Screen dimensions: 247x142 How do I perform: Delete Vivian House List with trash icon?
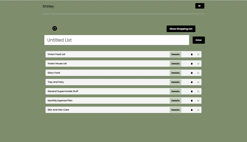pos(192,64)
